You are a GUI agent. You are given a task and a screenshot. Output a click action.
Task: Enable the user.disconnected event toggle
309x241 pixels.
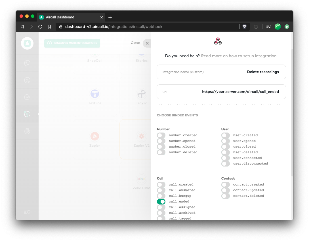click(225, 163)
